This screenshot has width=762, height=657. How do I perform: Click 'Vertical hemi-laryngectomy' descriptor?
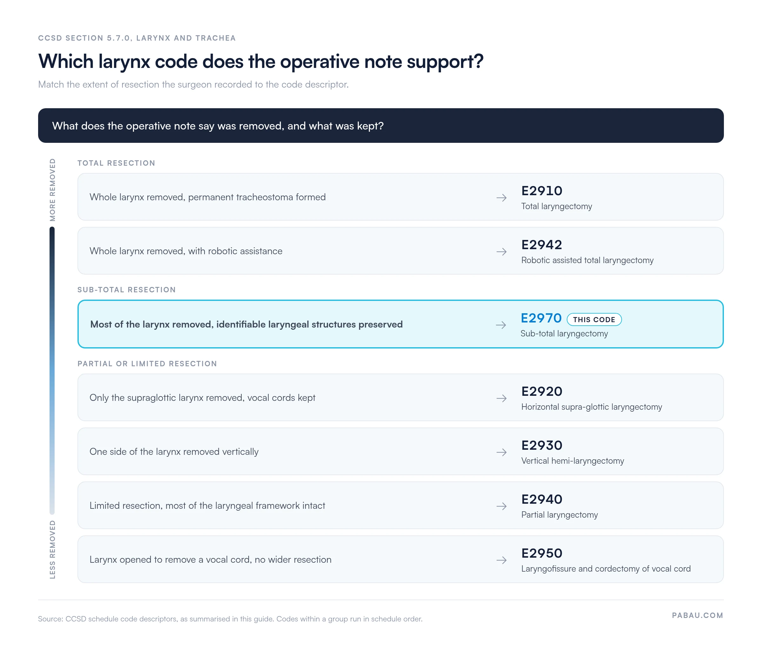coord(572,461)
